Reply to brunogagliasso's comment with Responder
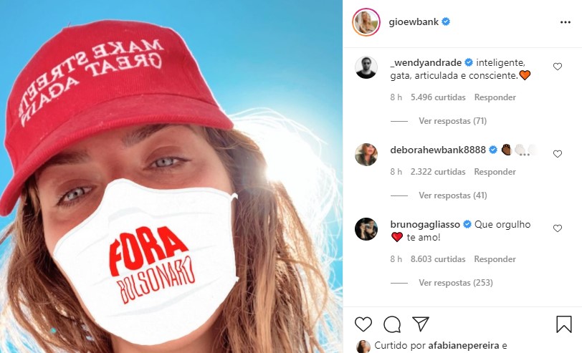The image size is (582, 353). point(495,258)
